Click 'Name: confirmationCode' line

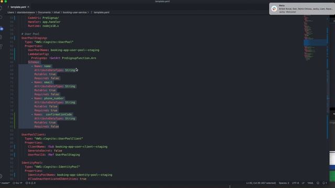point(51,114)
